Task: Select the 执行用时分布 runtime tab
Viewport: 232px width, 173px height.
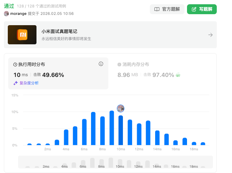Action: pos(58,73)
